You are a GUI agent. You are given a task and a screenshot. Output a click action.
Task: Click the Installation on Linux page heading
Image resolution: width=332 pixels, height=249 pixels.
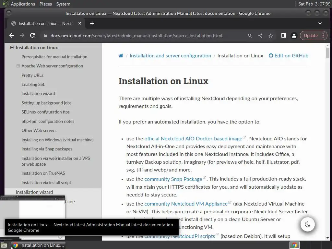pos(163,81)
